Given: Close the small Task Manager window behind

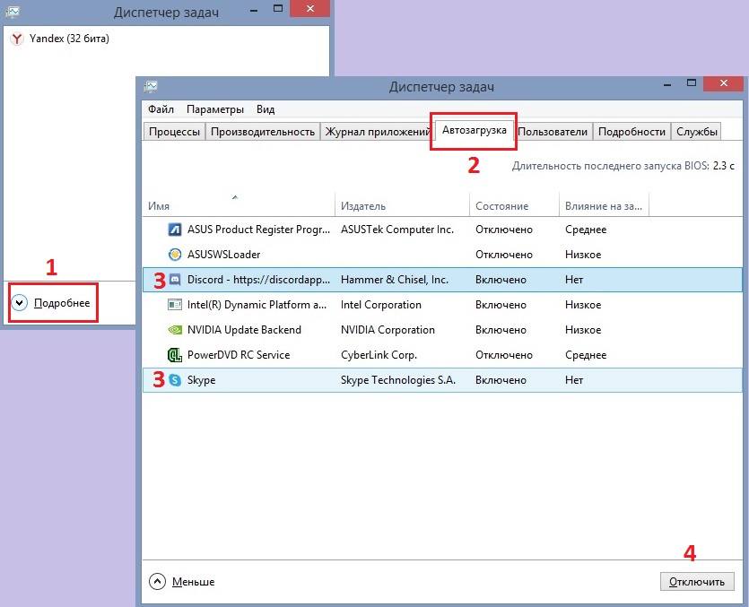Looking at the screenshot, I should coord(310,9).
